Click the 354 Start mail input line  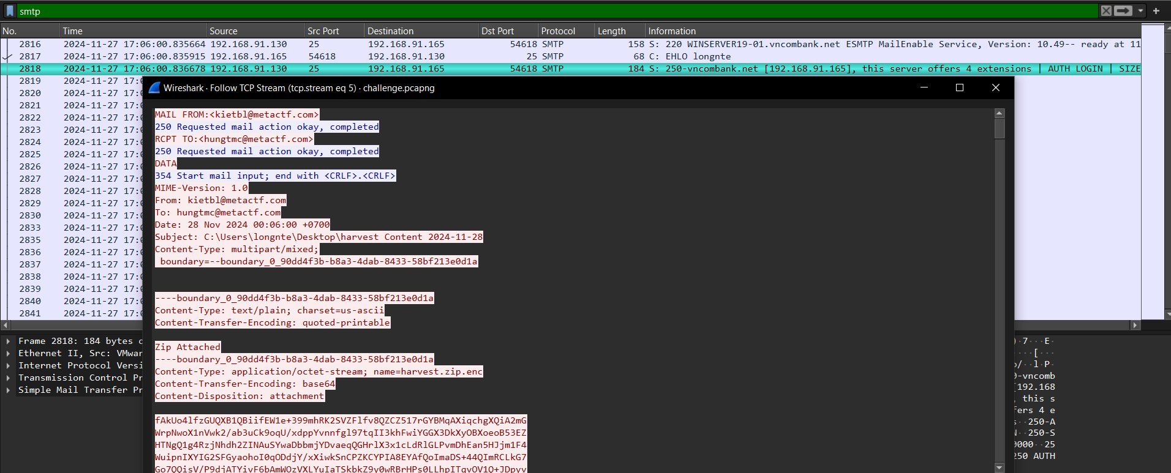(276, 176)
